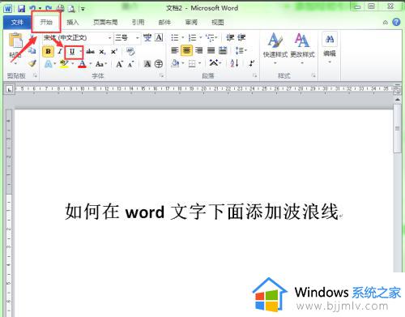
Task: Open line spacing options
Action: click(x=241, y=50)
